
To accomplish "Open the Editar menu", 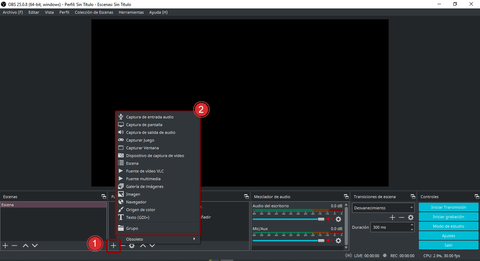I will [x=34, y=12].
